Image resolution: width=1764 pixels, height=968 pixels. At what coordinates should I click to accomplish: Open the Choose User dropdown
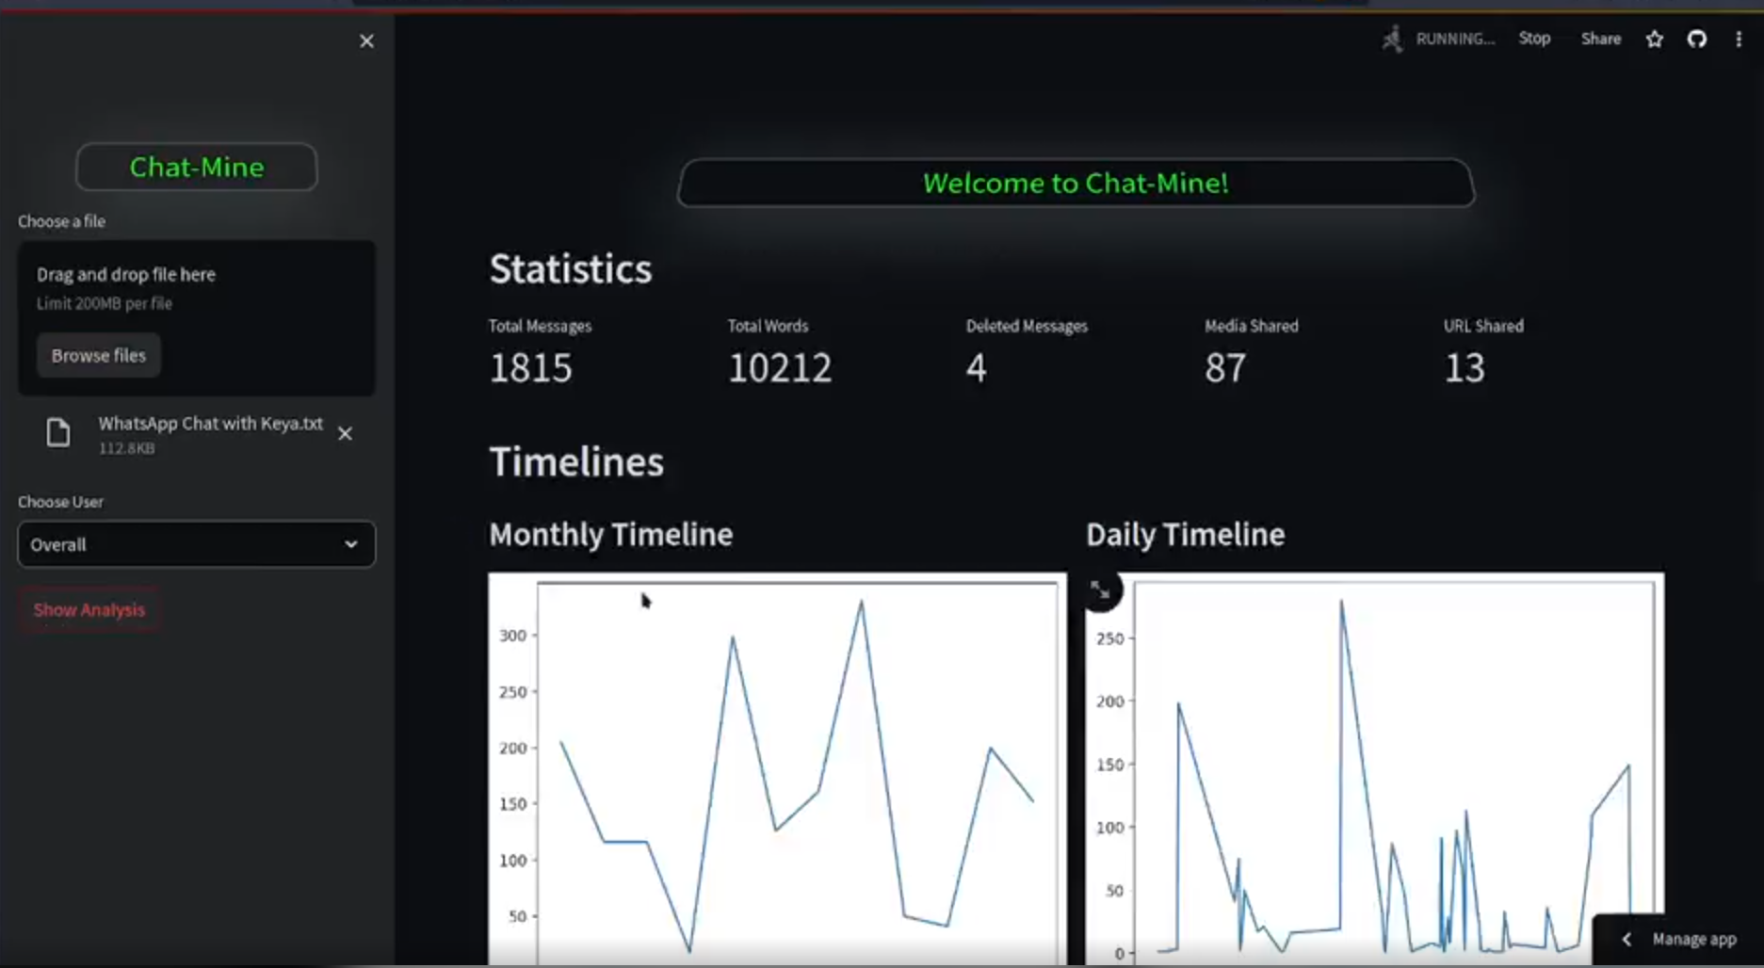click(x=195, y=544)
